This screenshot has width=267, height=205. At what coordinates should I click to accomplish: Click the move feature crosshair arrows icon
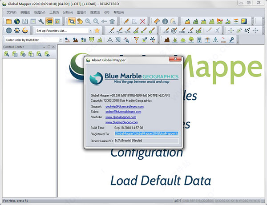[x=231, y=31]
